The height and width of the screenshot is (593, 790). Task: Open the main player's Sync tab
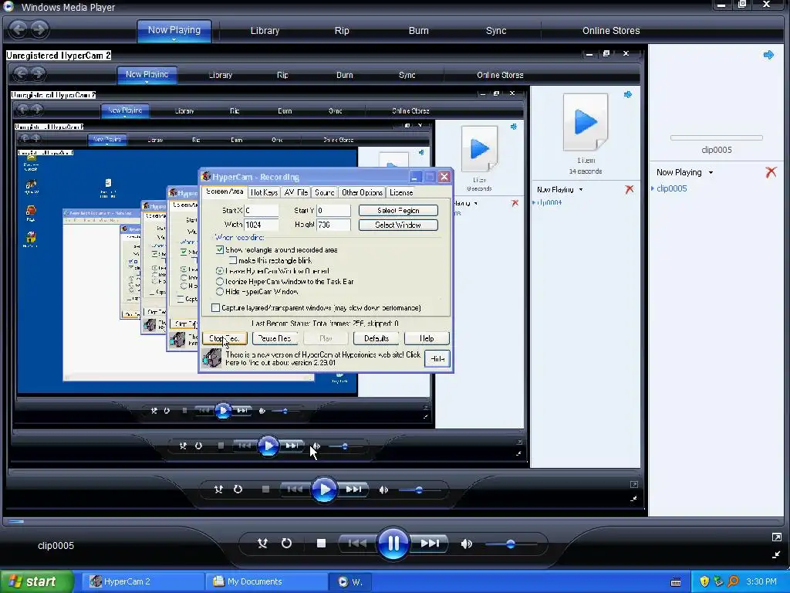(496, 31)
